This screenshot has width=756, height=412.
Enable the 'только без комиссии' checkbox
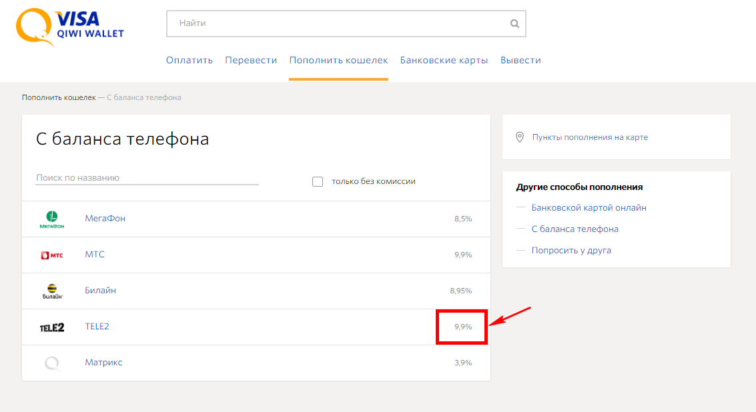pos(317,181)
